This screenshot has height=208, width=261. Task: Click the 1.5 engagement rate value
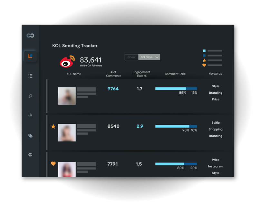tap(139, 164)
